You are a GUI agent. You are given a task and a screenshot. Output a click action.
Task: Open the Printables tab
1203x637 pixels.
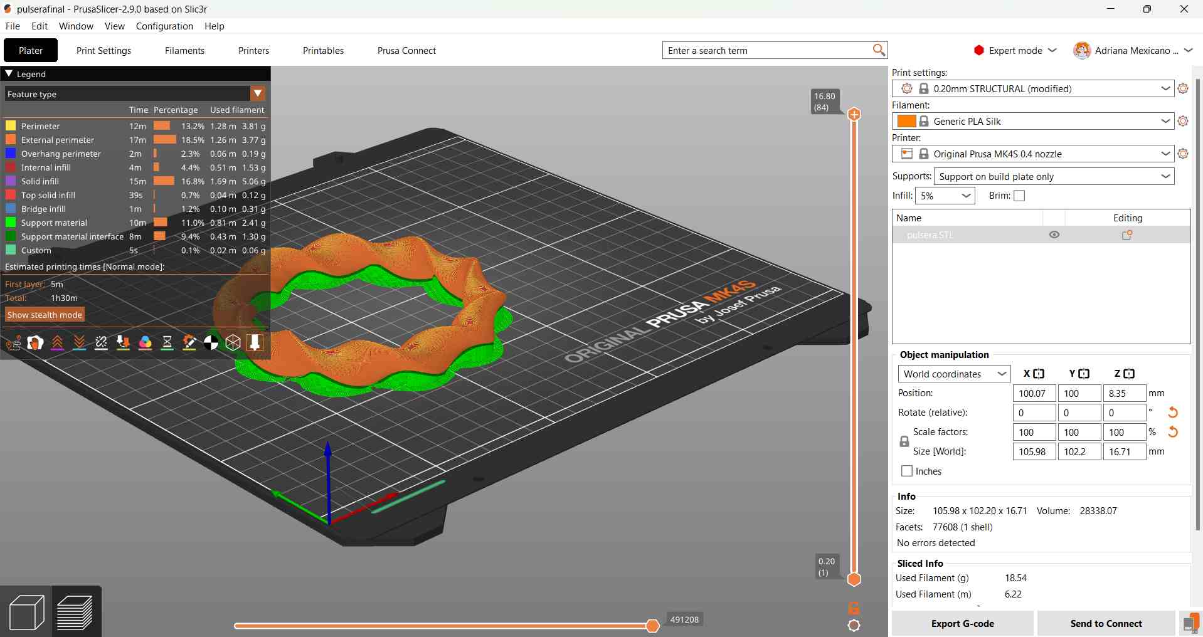click(x=323, y=51)
